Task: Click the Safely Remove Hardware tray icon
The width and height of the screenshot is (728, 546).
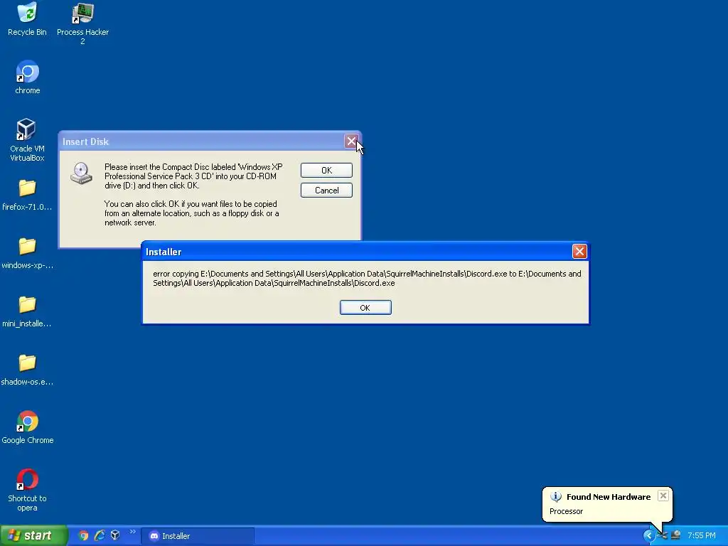Action: [675, 535]
